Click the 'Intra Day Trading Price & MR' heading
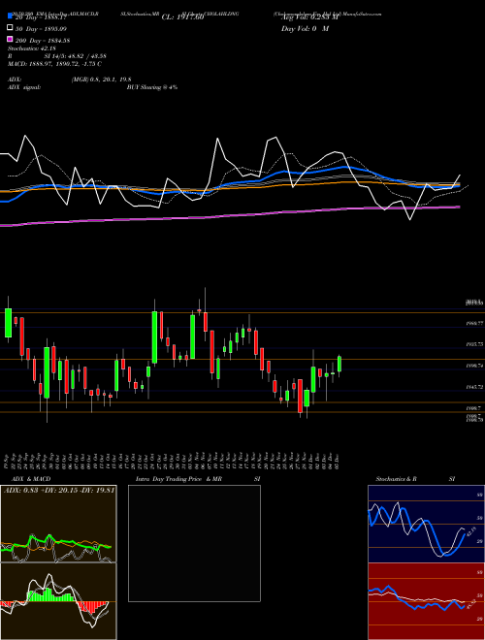This screenshot has height=640, width=485. point(178,479)
